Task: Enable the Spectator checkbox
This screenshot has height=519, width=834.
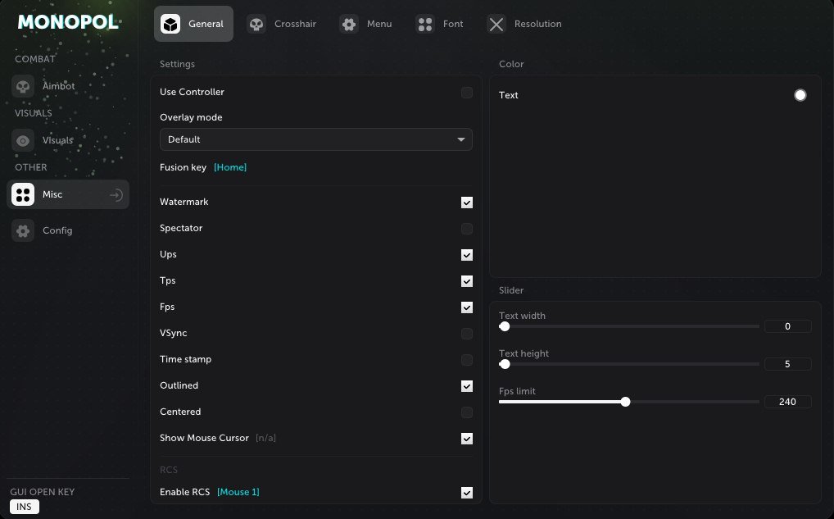Action: coord(467,229)
